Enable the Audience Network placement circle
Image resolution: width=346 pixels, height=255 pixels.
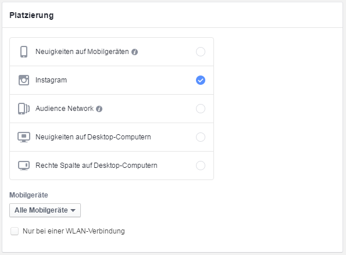tap(201, 109)
